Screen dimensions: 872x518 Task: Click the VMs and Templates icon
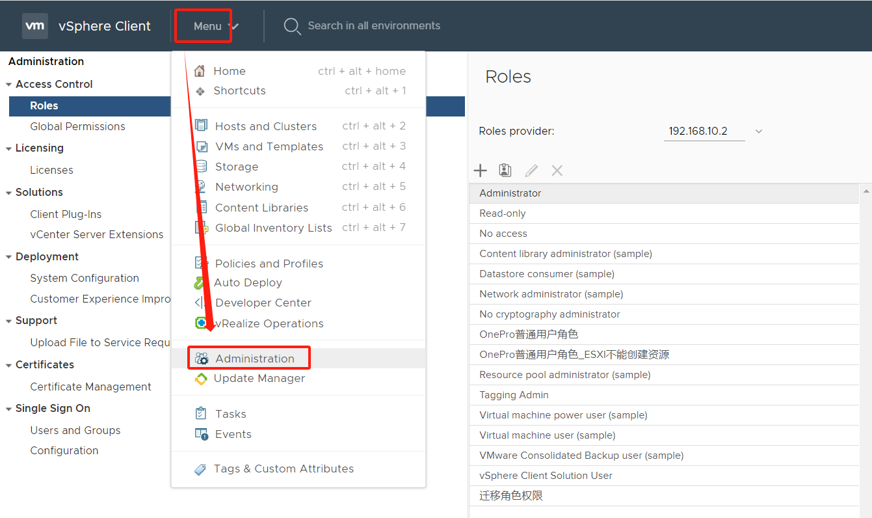click(202, 146)
